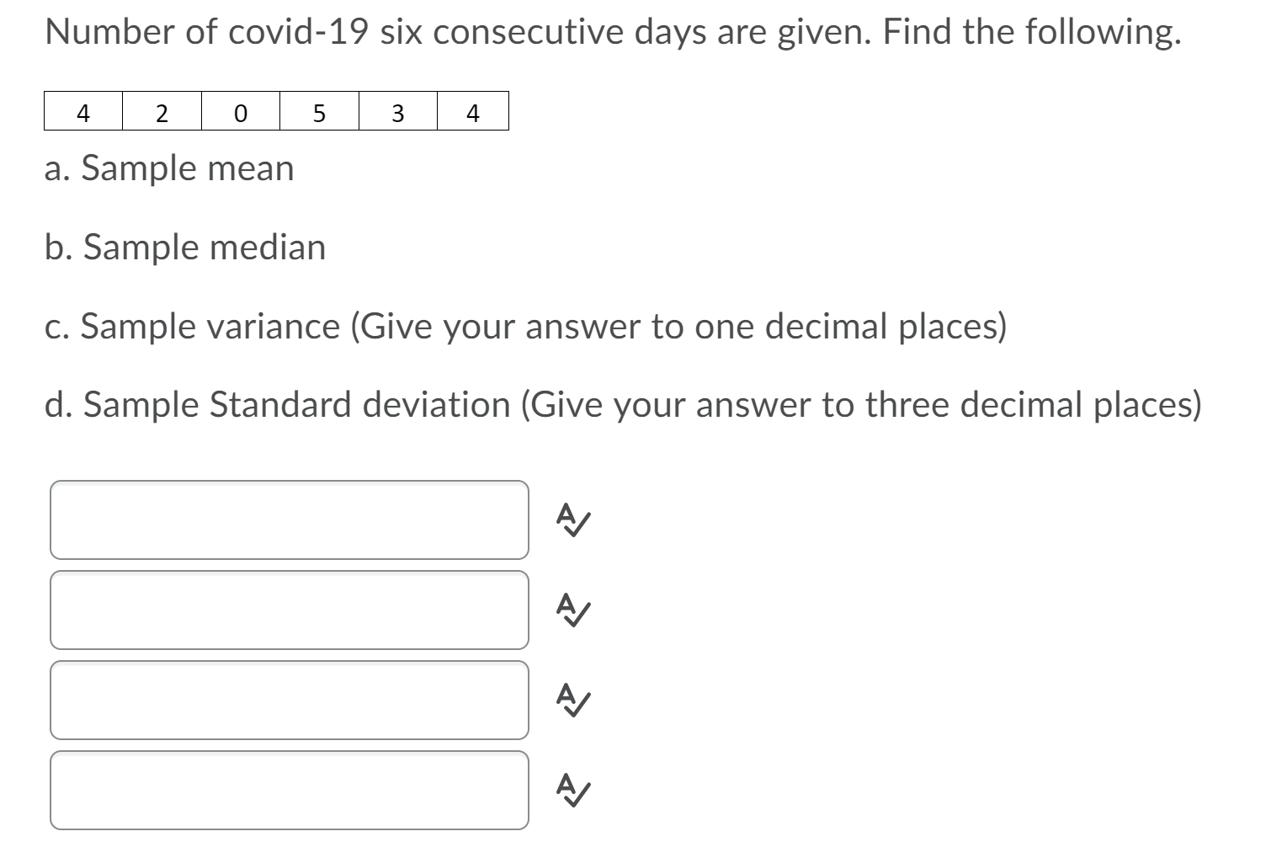
Task: Click inside the fourth answer input box
Action: (290, 790)
